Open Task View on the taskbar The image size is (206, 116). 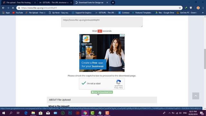tap(18, 113)
